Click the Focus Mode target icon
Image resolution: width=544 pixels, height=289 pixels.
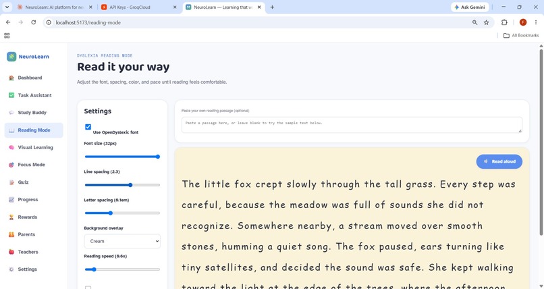[11, 165]
